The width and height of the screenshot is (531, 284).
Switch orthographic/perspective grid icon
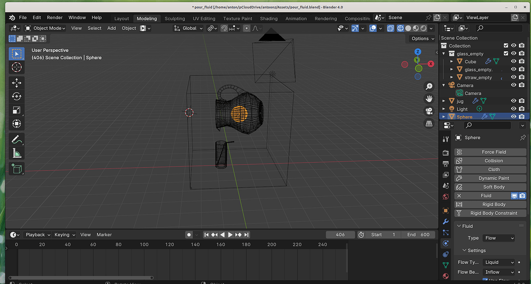click(x=429, y=123)
